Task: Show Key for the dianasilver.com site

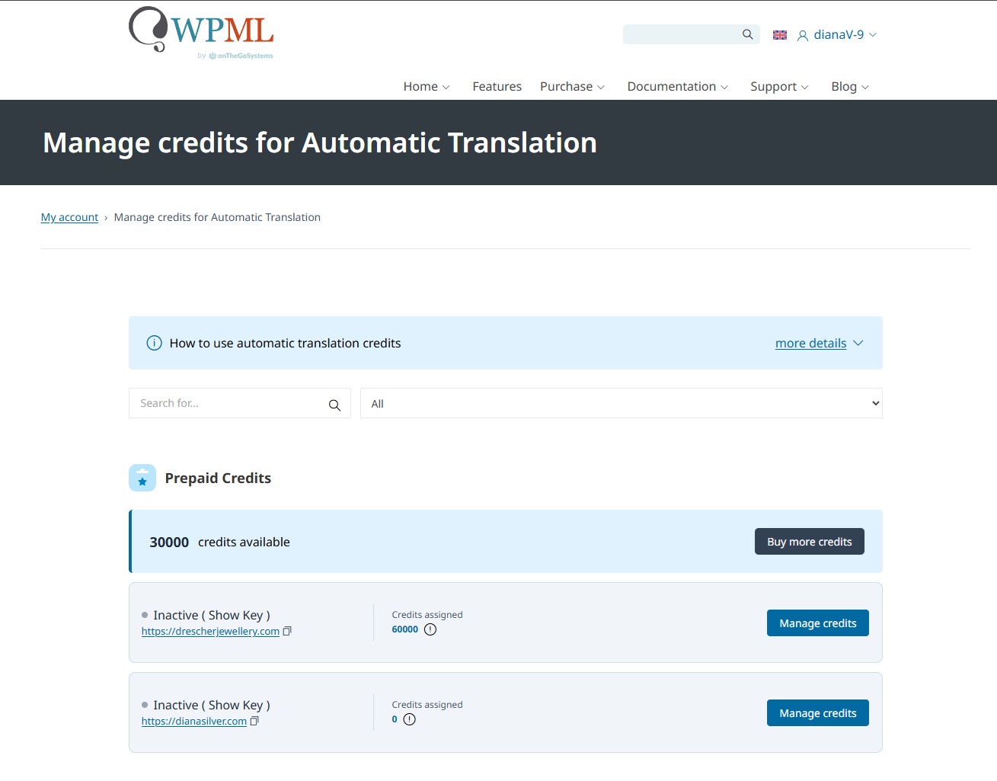Action: pos(235,705)
